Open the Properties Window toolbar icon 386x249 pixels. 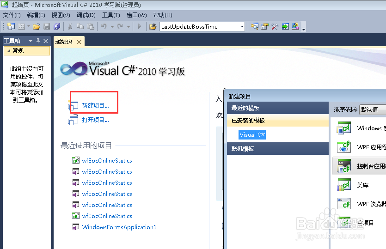(265, 26)
